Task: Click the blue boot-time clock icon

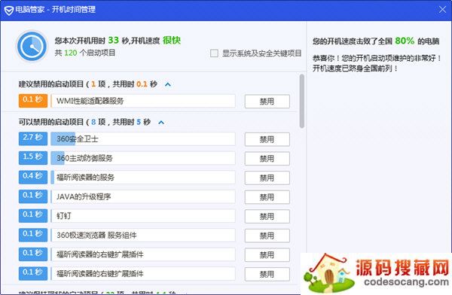Action: click(x=32, y=47)
